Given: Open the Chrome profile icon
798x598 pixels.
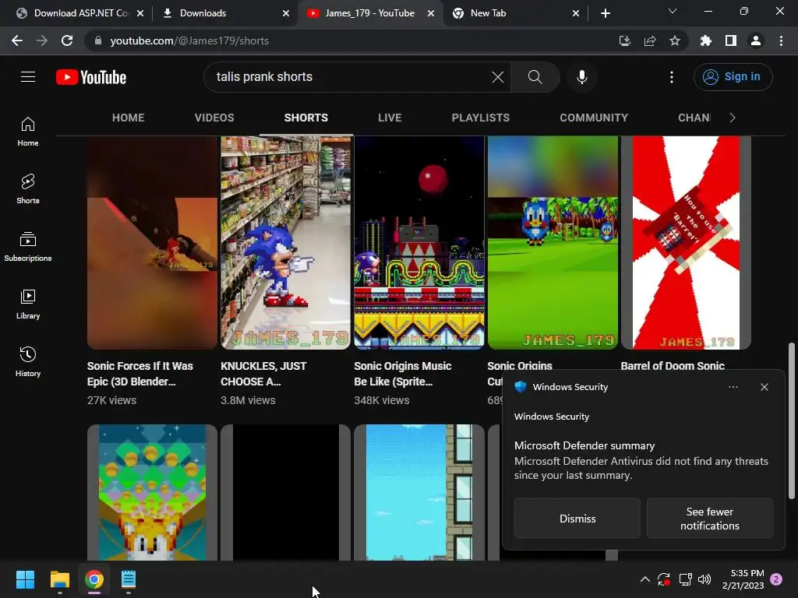Looking at the screenshot, I should 756,40.
